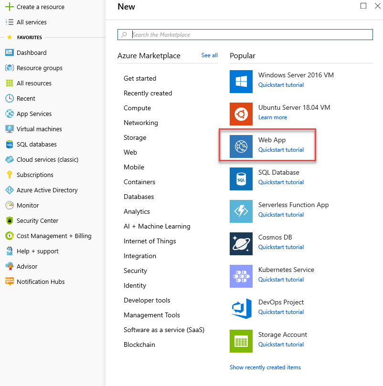Click the Web App tile icon
383x386 pixels.
(x=241, y=146)
